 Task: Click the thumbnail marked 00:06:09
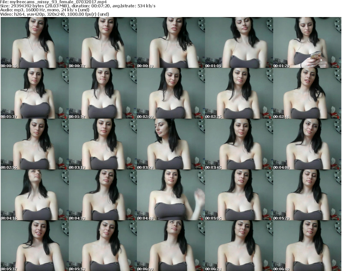[171, 246]
